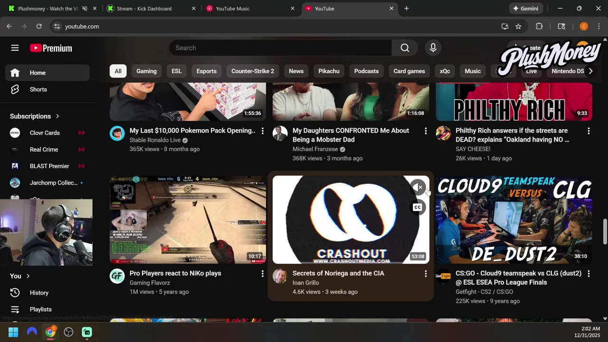608x342 pixels.
Task: Open Real Crime subscription
Action: (47, 150)
